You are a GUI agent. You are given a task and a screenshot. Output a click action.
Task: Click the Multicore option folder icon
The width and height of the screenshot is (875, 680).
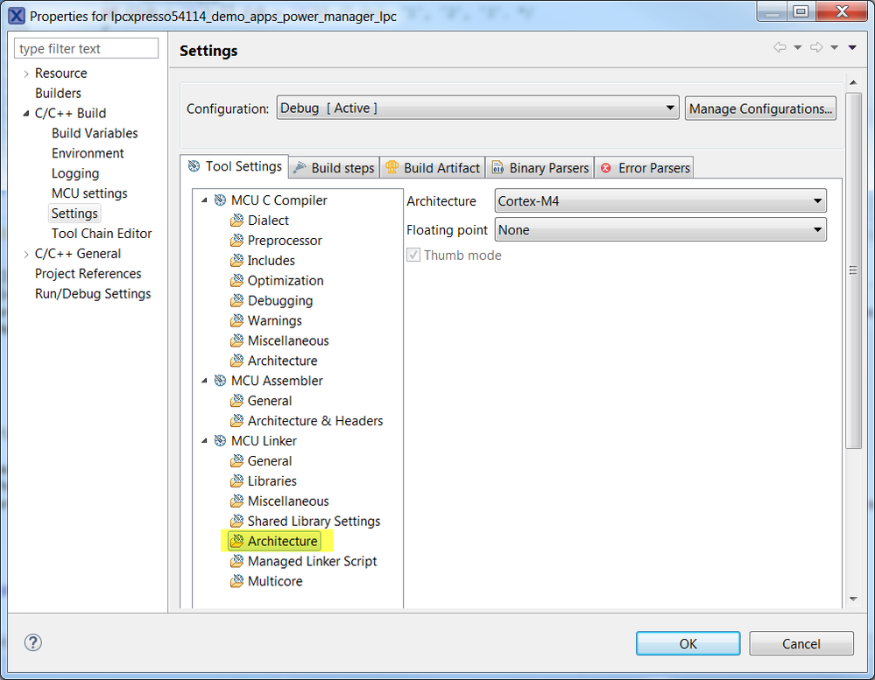click(x=236, y=581)
